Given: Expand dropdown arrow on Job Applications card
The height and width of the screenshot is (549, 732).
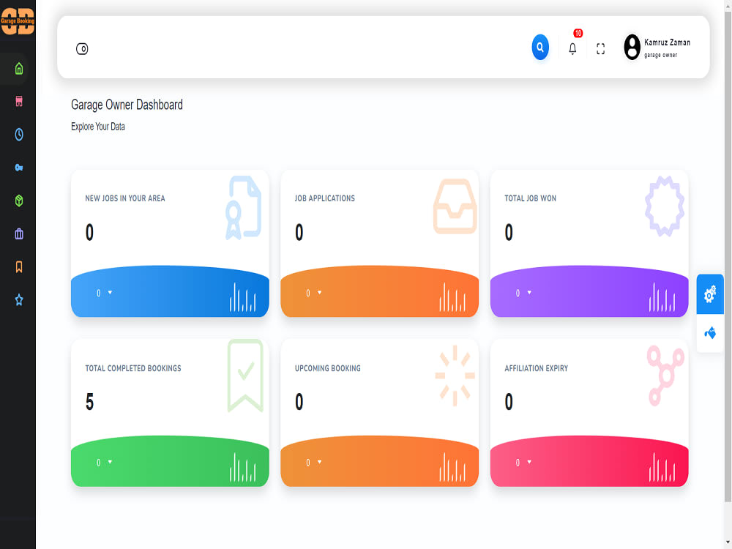Looking at the screenshot, I should 320,293.
